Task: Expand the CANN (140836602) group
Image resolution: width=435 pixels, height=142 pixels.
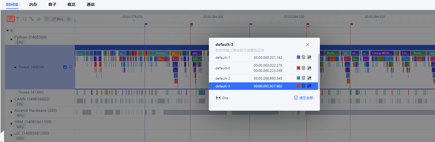Action: click(11, 101)
